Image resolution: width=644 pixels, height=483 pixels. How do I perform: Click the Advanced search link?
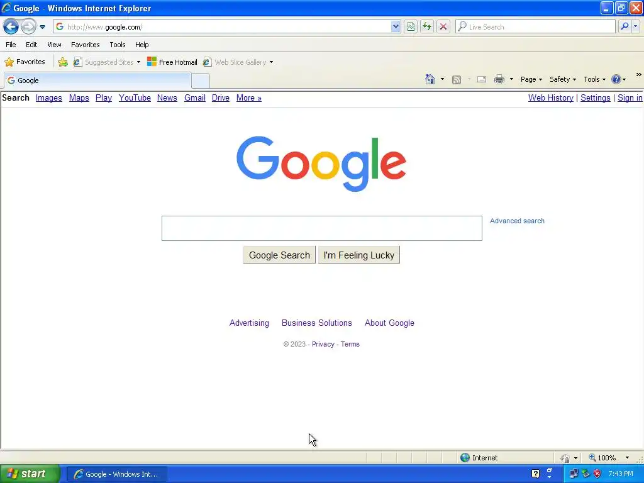tap(517, 221)
